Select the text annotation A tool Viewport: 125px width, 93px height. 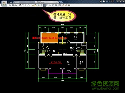(60, 5)
